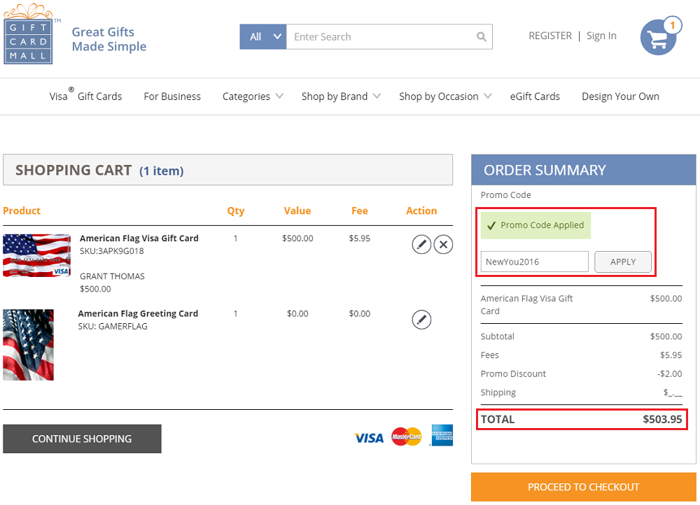Viewport: 700px width, 505px height.
Task: Remove the American Flag Visa Gift Card
Action: (x=443, y=244)
